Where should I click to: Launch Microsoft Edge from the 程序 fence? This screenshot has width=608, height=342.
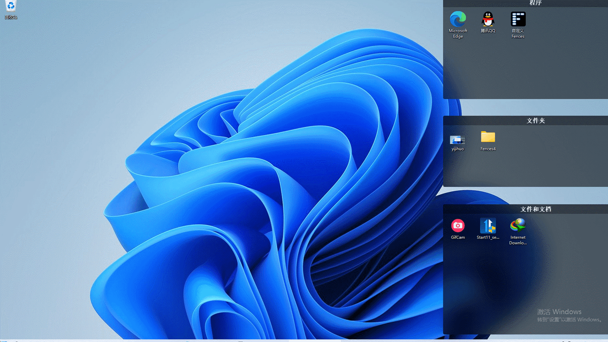click(458, 19)
